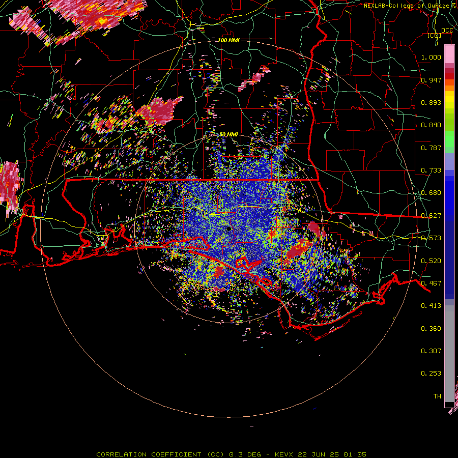
Task: Click the 0.733 color scale value
Action: click(x=431, y=170)
